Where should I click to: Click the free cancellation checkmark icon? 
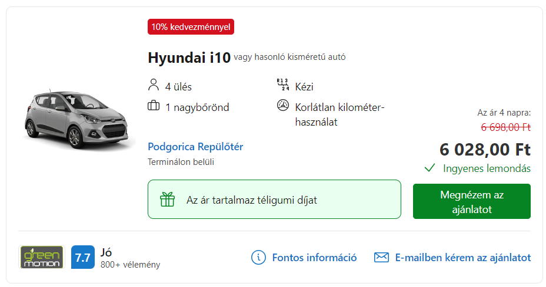pyautogui.click(x=430, y=168)
